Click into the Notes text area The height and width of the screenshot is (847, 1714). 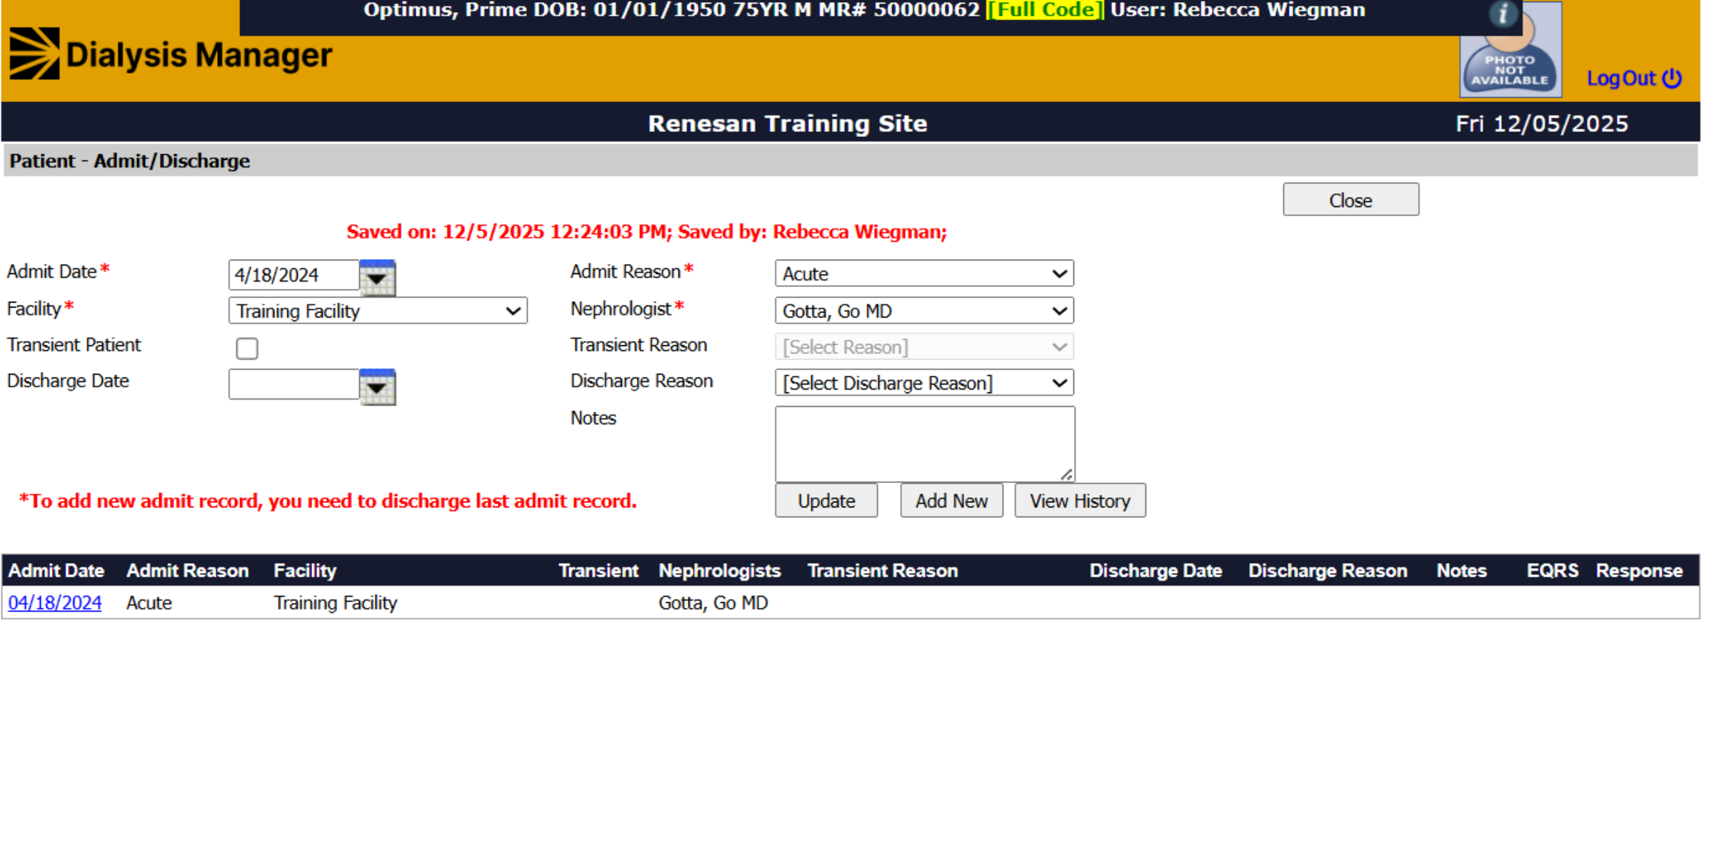click(925, 444)
